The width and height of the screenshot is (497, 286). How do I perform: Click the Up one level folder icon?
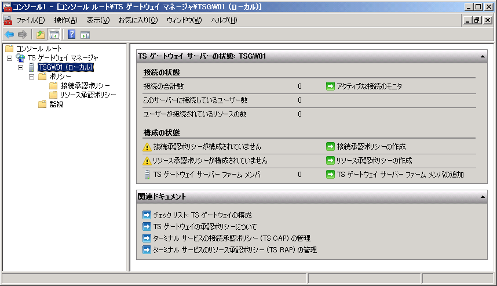click(x=40, y=34)
